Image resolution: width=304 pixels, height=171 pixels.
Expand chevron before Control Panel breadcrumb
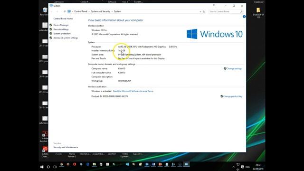click(x=72, y=11)
